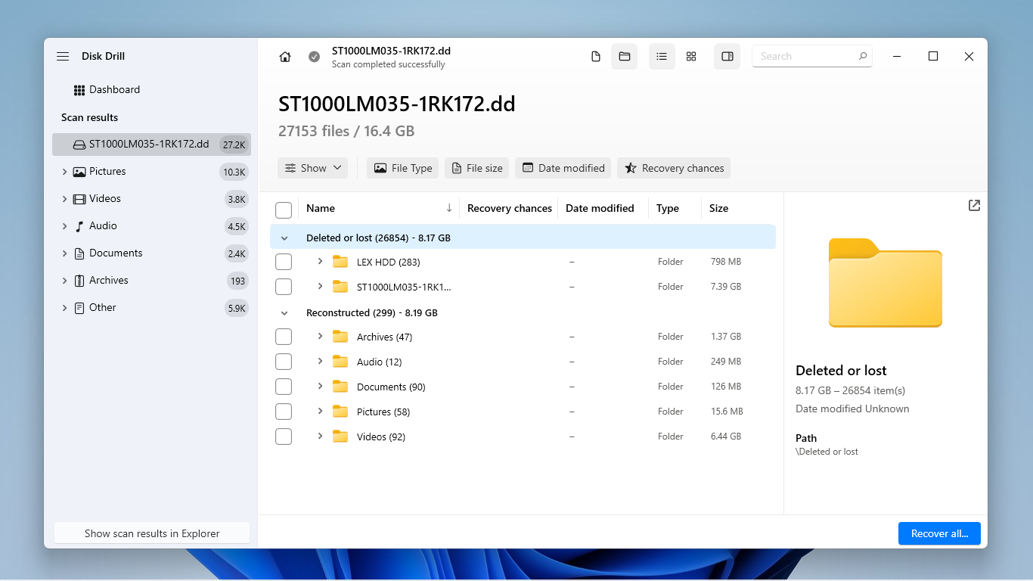
Task: Open the File size filter
Action: coord(477,168)
